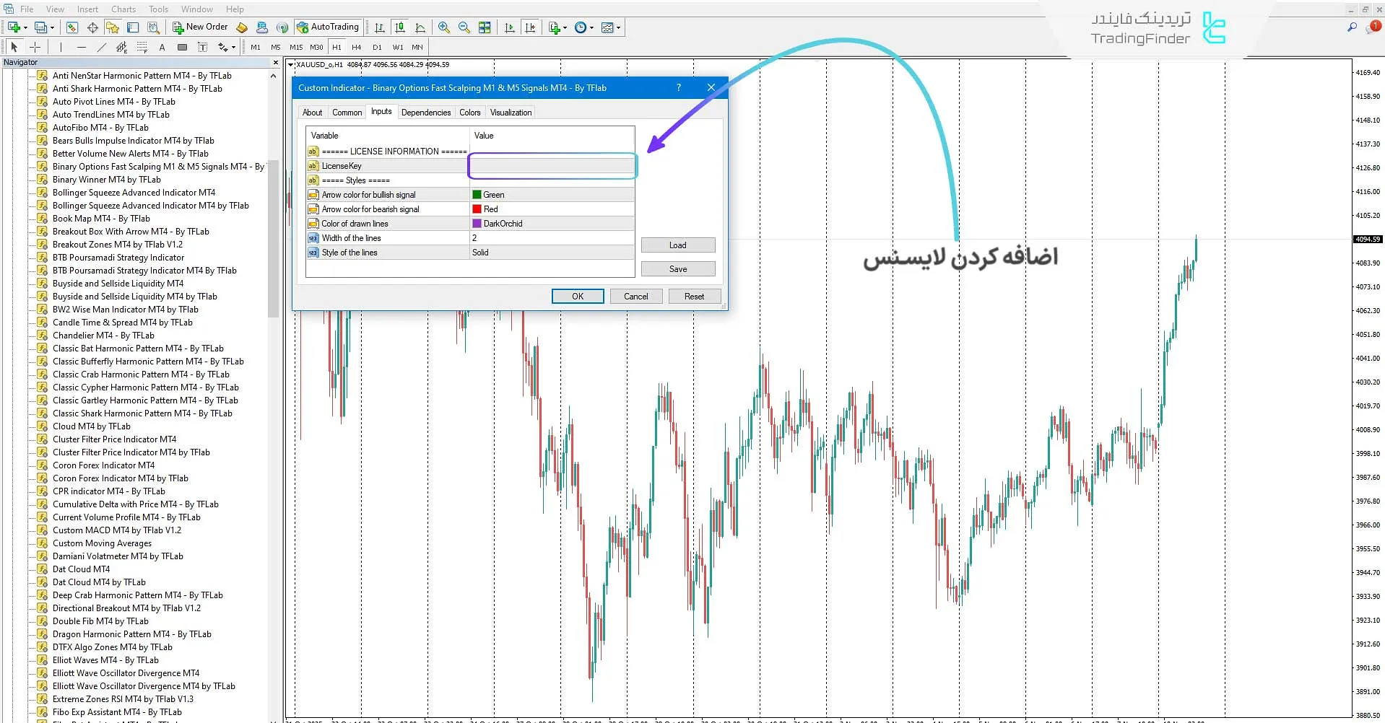This screenshot has height=723, width=1385.
Task: Toggle AutoTrading on
Action: click(x=329, y=27)
